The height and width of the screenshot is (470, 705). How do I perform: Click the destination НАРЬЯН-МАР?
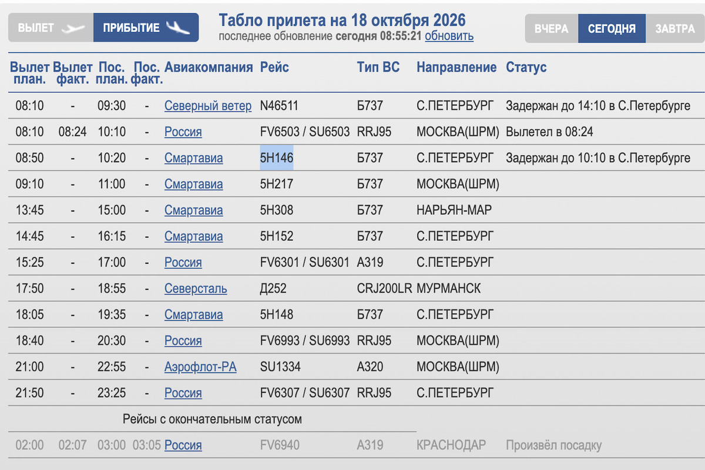point(454,210)
